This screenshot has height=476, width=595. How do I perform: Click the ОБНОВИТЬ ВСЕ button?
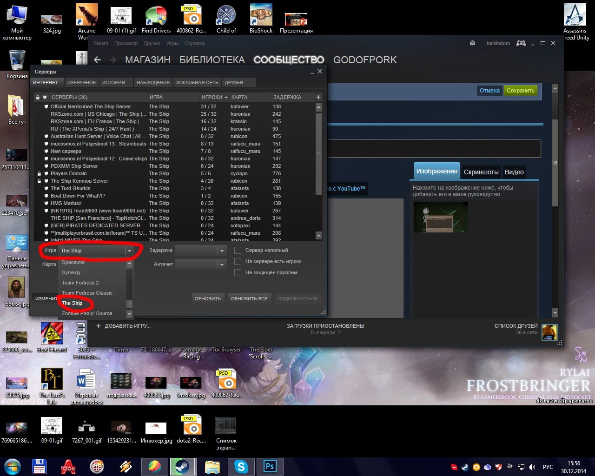pos(249,298)
